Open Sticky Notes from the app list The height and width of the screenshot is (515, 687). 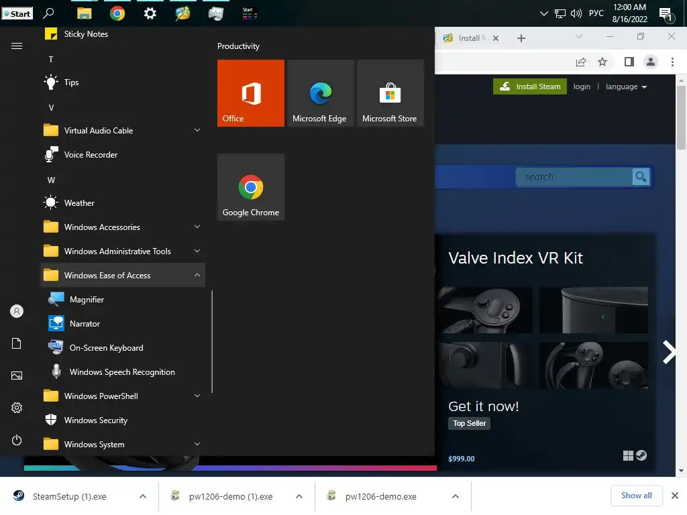123,34
